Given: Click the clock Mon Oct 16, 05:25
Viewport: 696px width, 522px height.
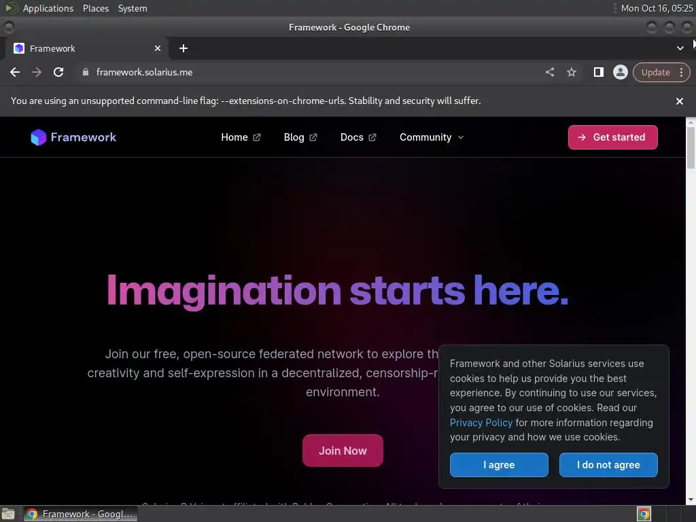Looking at the screenshot, I should [x=657, y=8].
